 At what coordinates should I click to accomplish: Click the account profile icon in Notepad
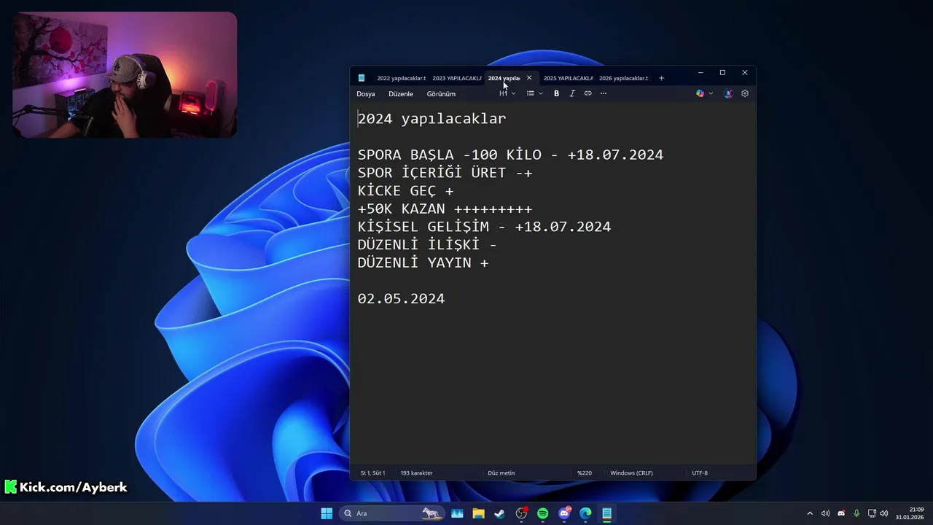(x=728, y=93)
